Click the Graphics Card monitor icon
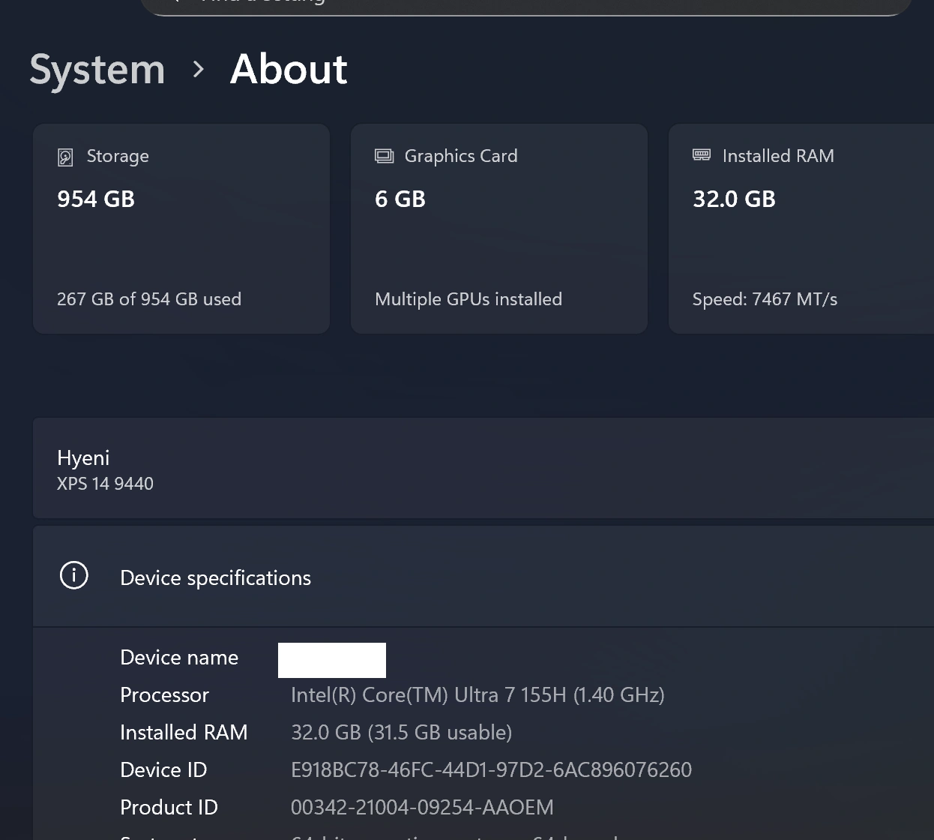 click(x=384, y=156)
